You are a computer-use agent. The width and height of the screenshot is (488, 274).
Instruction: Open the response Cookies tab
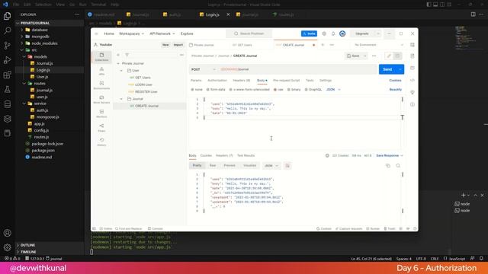click(206, 155)
